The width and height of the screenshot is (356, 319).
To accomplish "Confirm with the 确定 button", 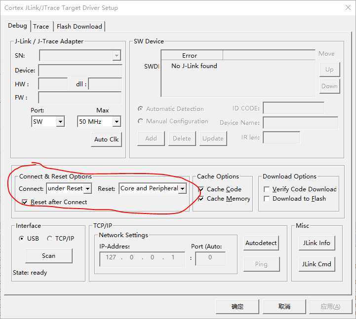I will click(x=237, y=307).
